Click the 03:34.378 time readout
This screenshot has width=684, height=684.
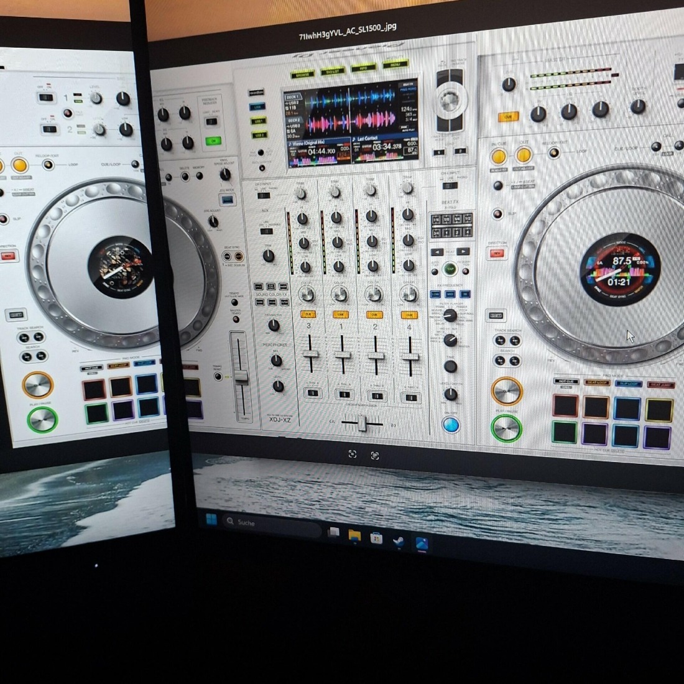386,147
